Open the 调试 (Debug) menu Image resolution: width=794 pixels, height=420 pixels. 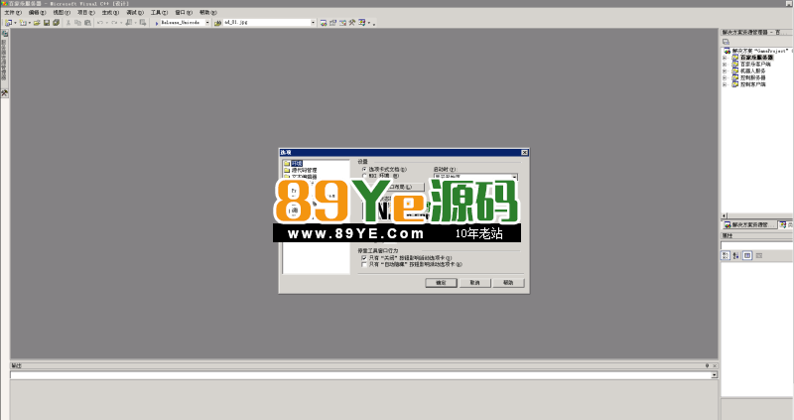[135, 13]
